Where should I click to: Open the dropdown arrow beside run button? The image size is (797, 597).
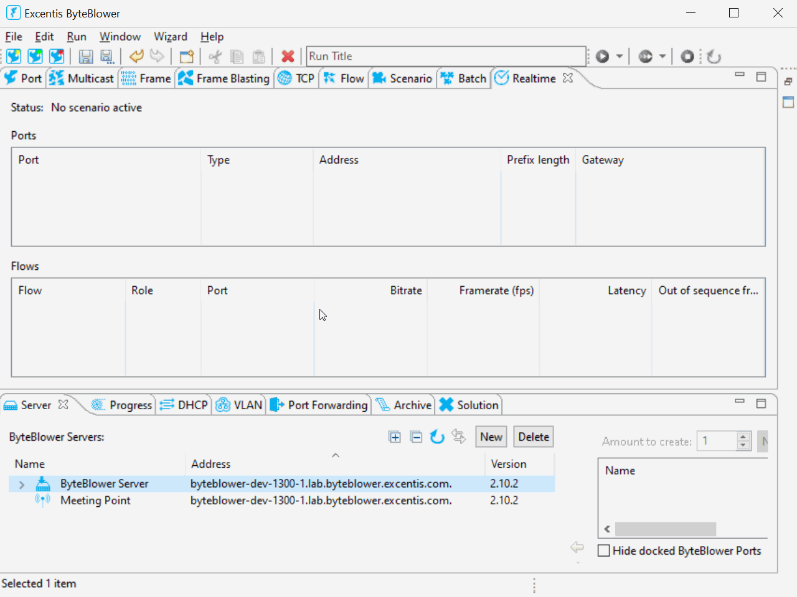point(620,57)
